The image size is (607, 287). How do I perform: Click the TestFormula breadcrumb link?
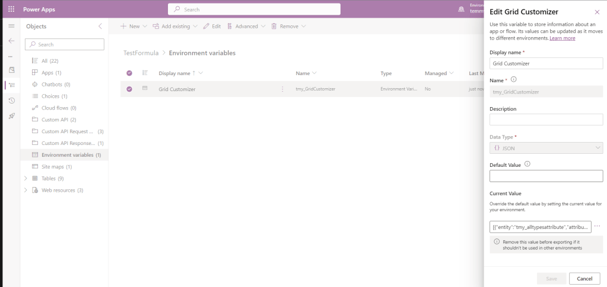click(141, 53)
